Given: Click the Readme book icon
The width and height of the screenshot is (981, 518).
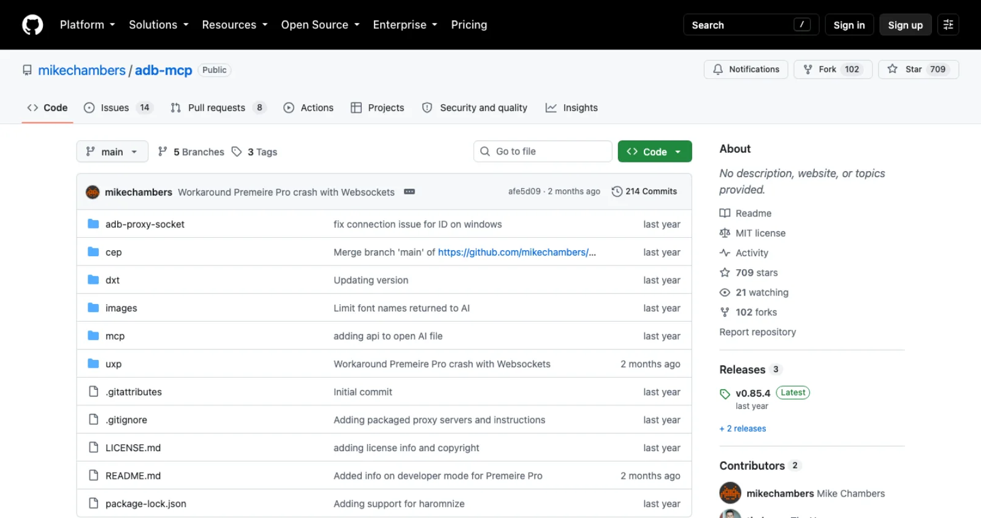Looking at the screenshot, I should pos(725,213).
